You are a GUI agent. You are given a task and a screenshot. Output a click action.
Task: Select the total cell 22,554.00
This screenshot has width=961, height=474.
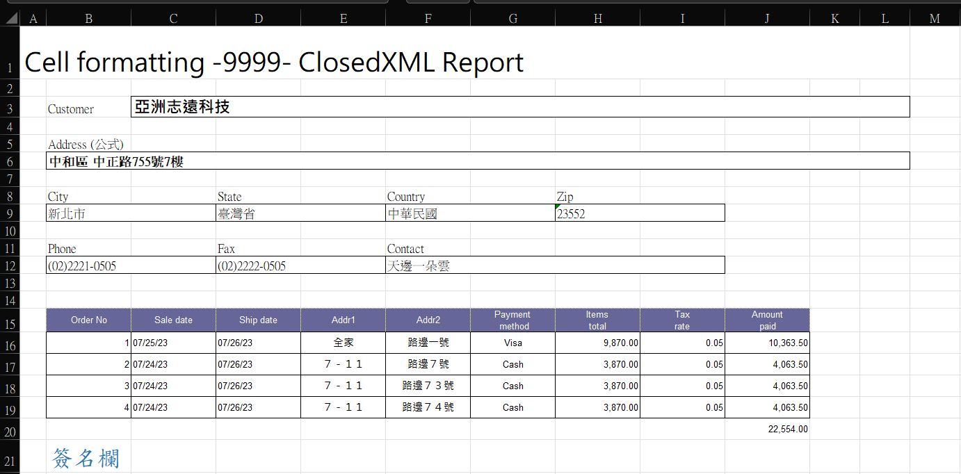tap(787, 430)
